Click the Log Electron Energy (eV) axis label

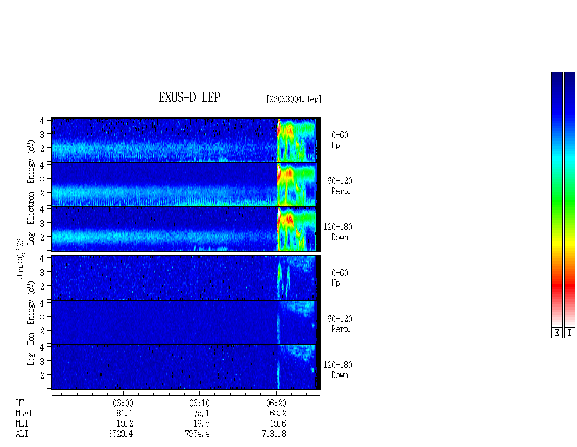(x=31, y=192)
